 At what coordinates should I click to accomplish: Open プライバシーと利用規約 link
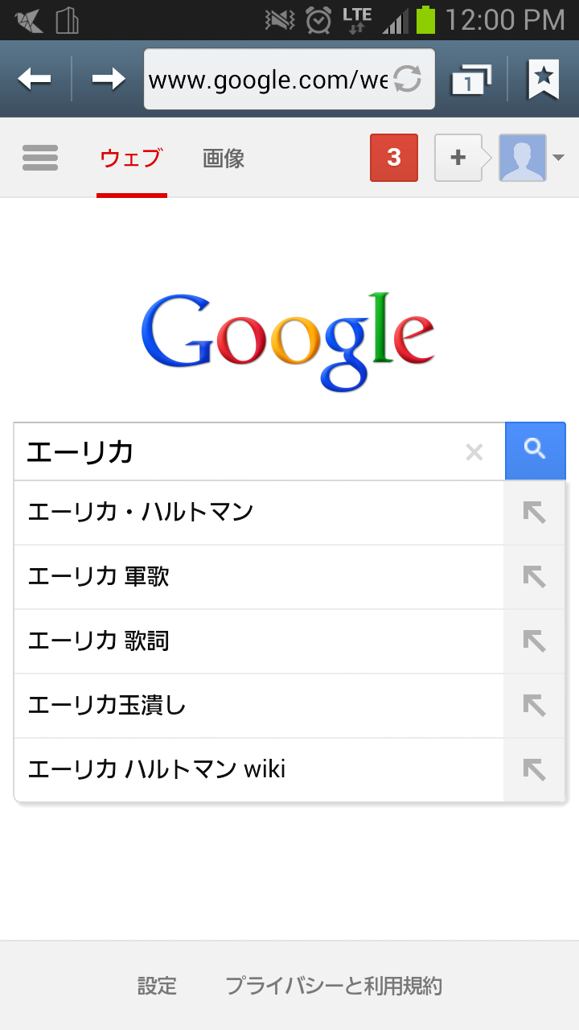pyautogui.click(x=334, y=986)
